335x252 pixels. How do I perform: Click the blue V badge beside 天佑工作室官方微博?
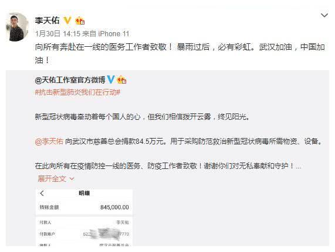[x=111, y=80]
